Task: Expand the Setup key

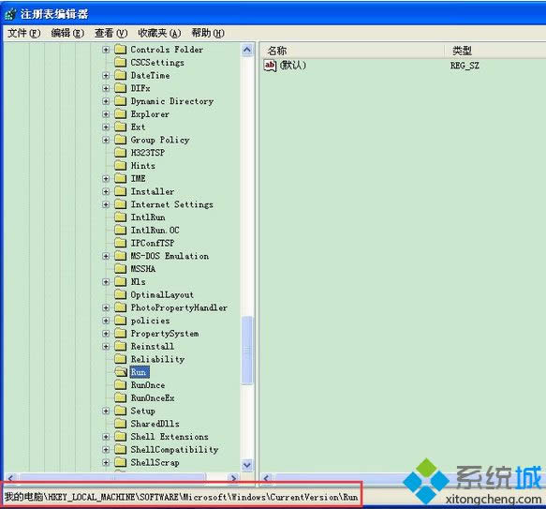Action: (x=106, y=411)
